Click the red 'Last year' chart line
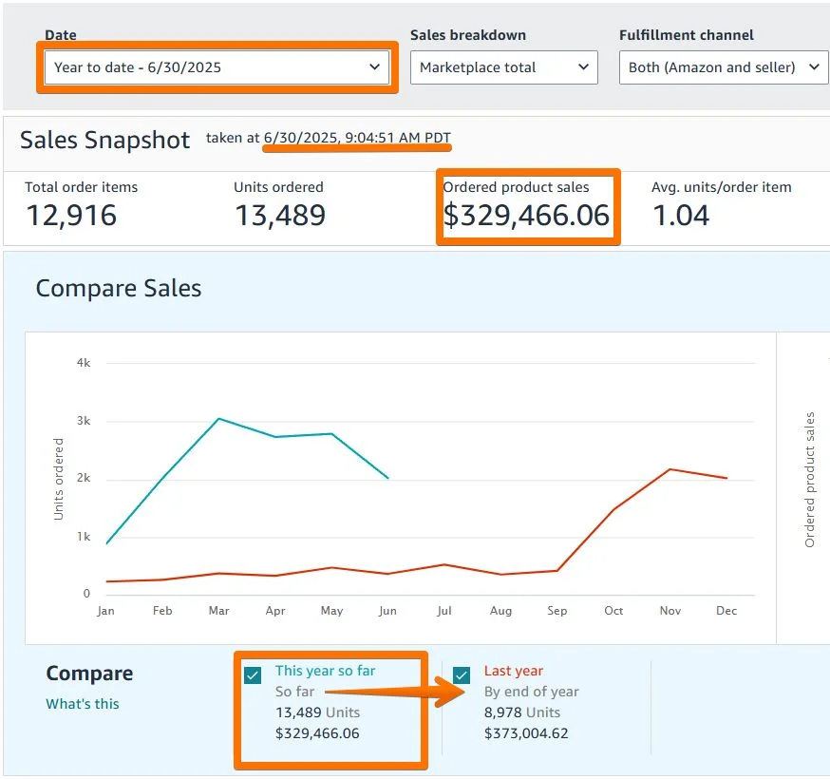Viewport: 830px width, 779px height. (670, 468)
